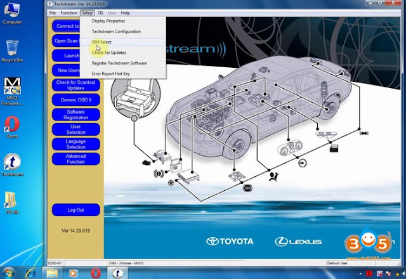406x279 pixels.
Task: Open the Function menu
Action: (69, 13)
